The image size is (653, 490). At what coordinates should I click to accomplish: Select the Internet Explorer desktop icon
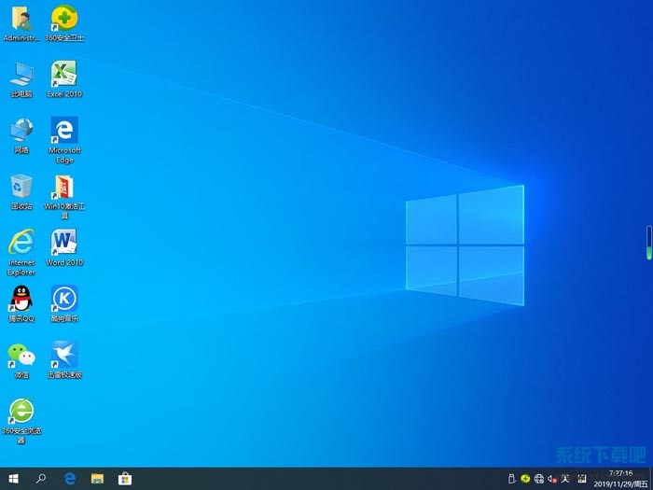pyautogui.click(x=21, y=243)
